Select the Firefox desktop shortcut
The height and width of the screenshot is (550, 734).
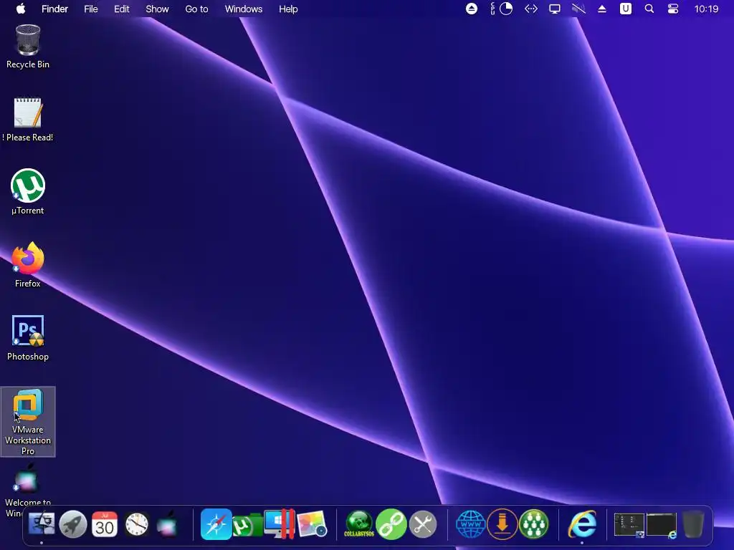click(x=28, y=265)
